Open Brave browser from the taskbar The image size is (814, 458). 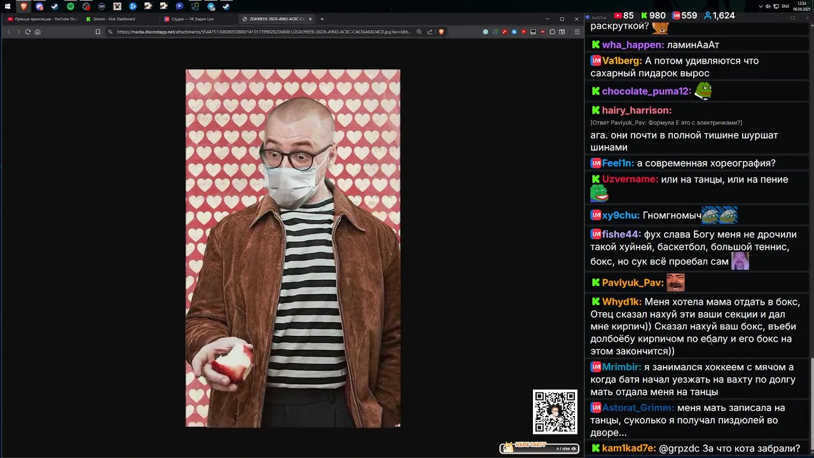point(24,6)
